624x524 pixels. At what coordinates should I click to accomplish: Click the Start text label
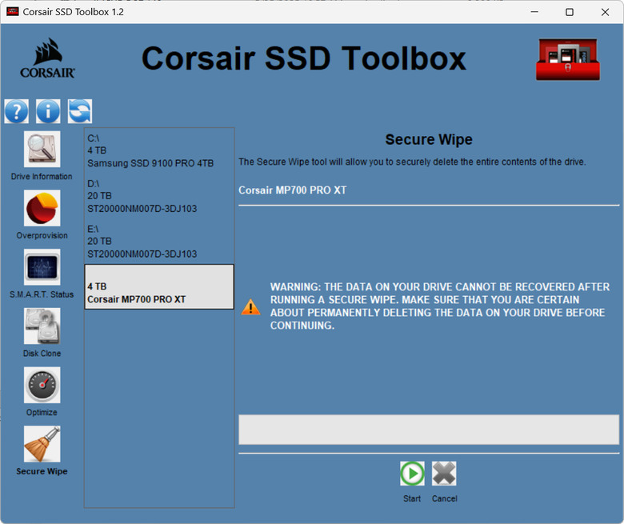[412, 498]
